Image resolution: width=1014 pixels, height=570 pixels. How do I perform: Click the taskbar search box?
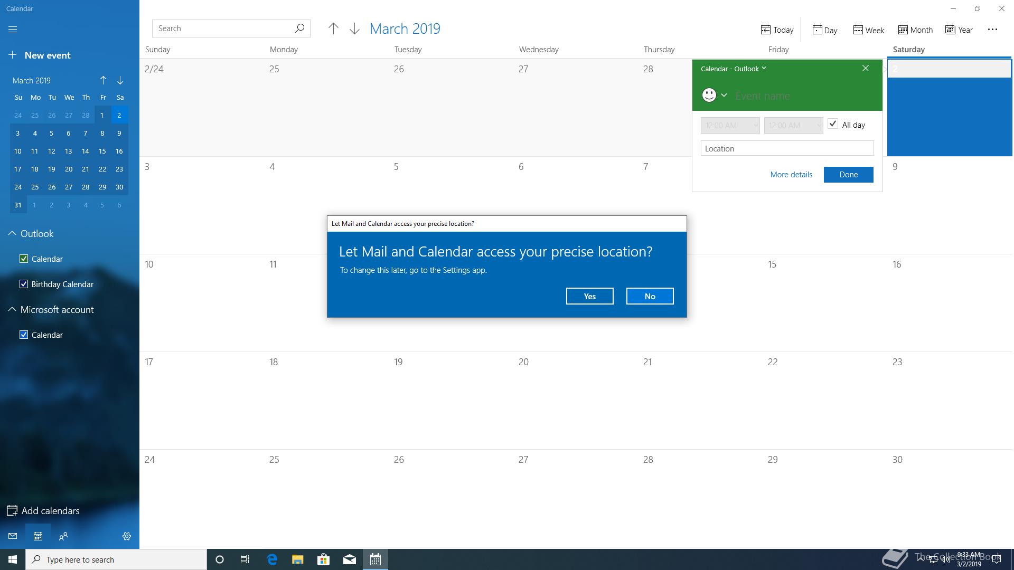pyautogui.click(x=116, y=559)
